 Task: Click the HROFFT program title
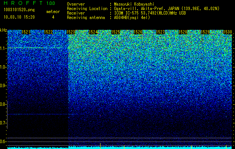point(23,3)
